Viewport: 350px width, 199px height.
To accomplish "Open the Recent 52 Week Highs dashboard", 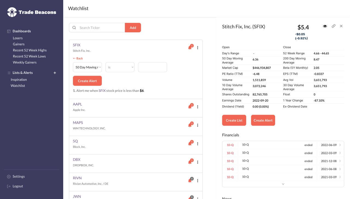I will [x=30, y=50].
